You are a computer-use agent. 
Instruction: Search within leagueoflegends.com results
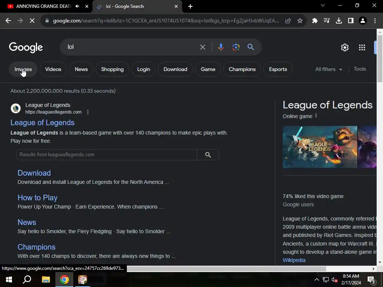point(208,155)
